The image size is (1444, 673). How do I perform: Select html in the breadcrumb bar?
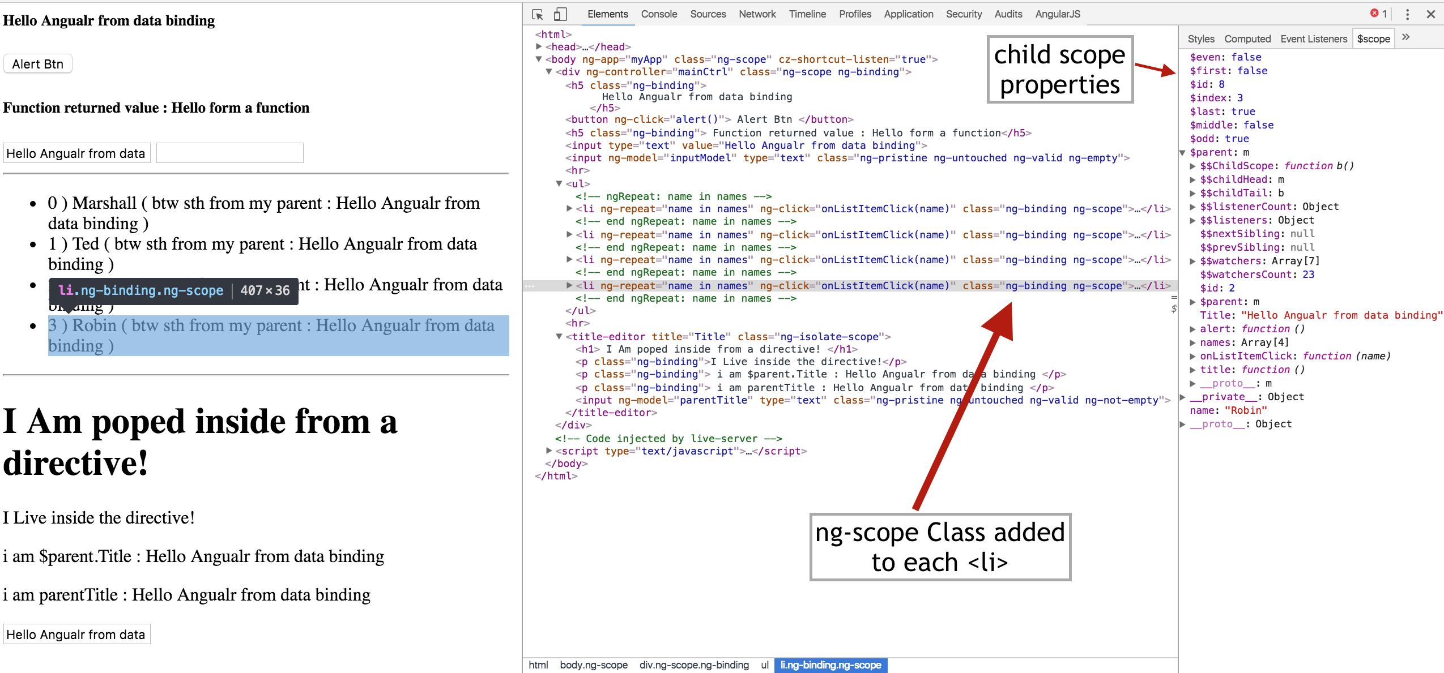[538, 665]
